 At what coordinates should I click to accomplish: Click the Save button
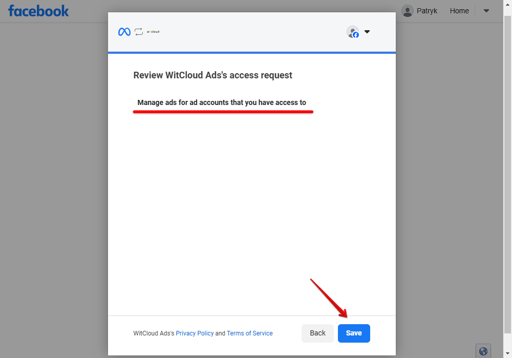point(354,333)
